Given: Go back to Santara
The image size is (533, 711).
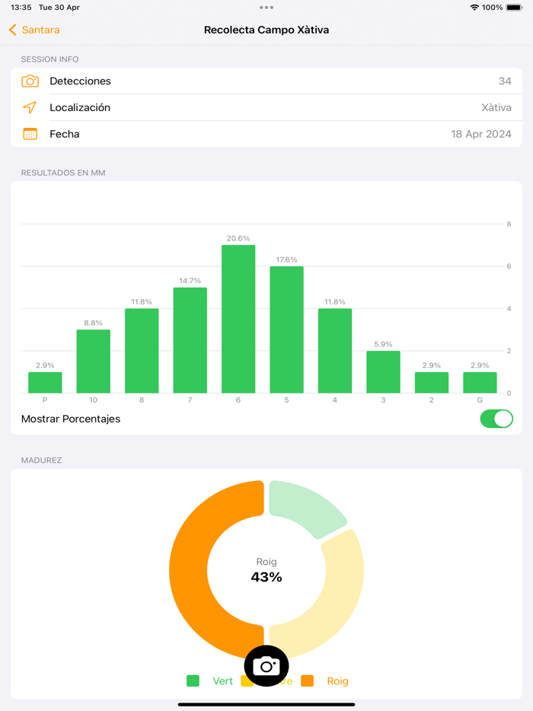Looking at the screenshot, I should [34, 30].
